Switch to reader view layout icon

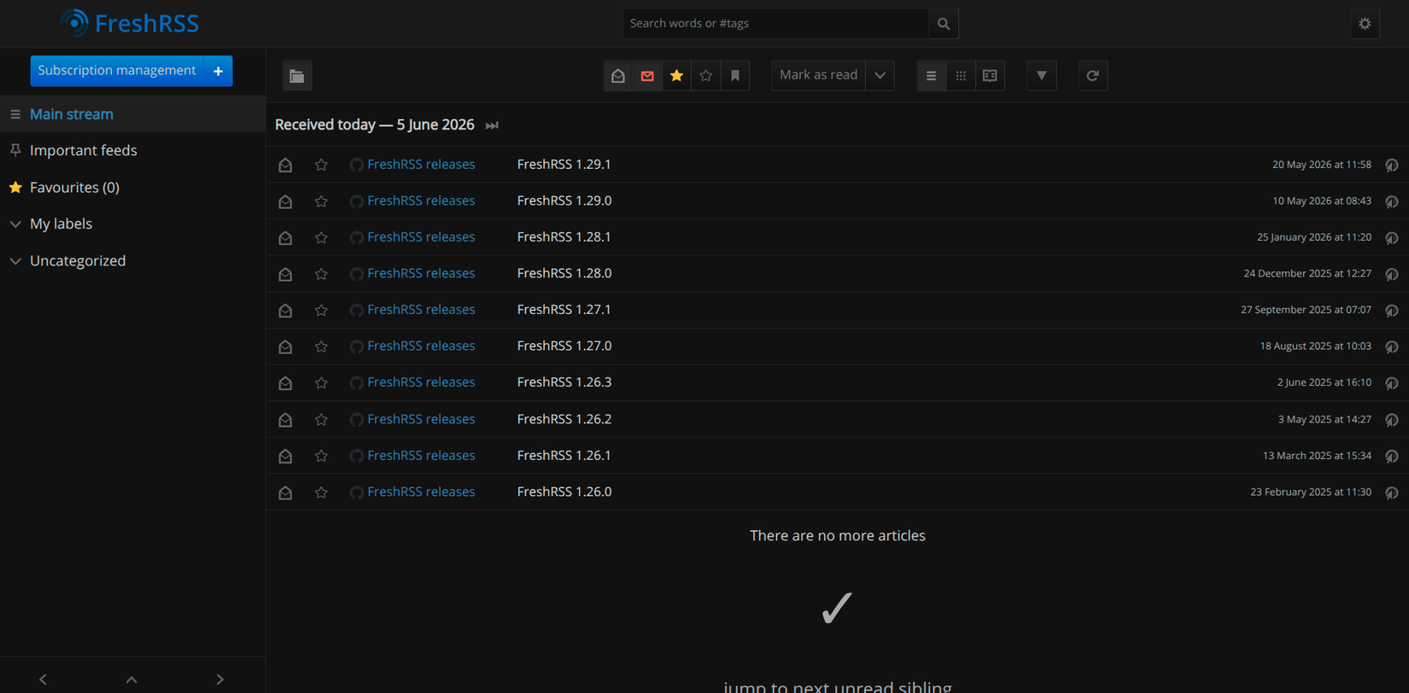click(x=990, y=76)
